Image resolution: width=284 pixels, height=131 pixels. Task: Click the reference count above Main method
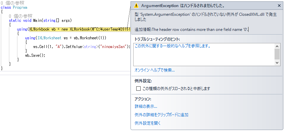(x=21, y=16)
